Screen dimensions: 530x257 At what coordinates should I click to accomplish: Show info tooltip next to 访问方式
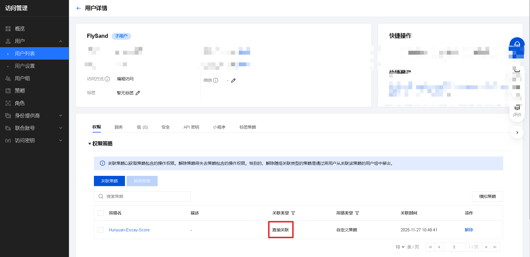(107, 79)
